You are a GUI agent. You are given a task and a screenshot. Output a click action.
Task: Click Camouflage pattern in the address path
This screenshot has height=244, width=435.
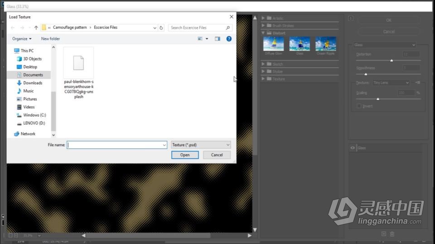point(70,28)
